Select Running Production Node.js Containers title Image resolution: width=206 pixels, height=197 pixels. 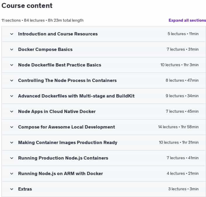(x=63, y=158)
